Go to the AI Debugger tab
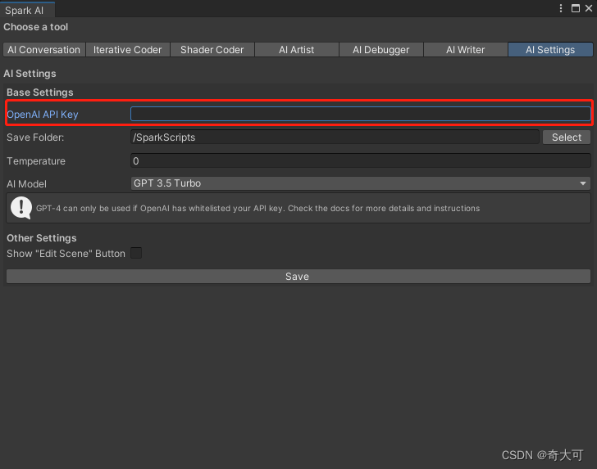 pos(381,50)
